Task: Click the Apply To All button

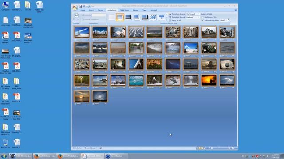Action: coord(175,20)
